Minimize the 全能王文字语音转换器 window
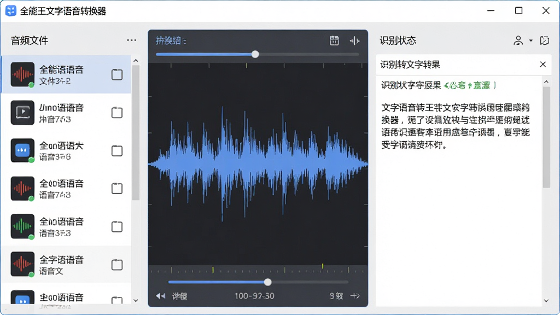This screenshot has width=560, height=315. point(491,11)
